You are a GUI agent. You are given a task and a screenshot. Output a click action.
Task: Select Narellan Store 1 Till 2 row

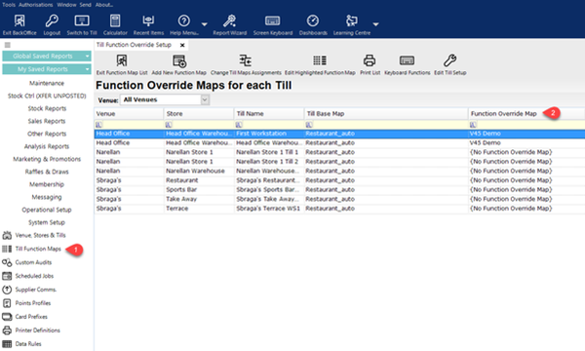(339, 162)
